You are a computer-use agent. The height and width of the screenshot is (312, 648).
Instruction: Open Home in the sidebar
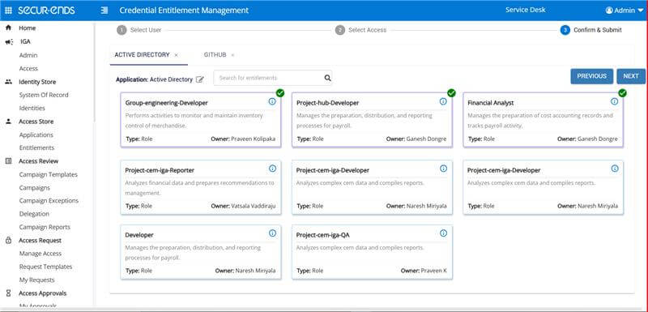tap(28, 28)
